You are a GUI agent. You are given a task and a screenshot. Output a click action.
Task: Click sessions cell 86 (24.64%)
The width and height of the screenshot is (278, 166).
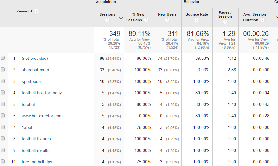click(x=110, y=59)
